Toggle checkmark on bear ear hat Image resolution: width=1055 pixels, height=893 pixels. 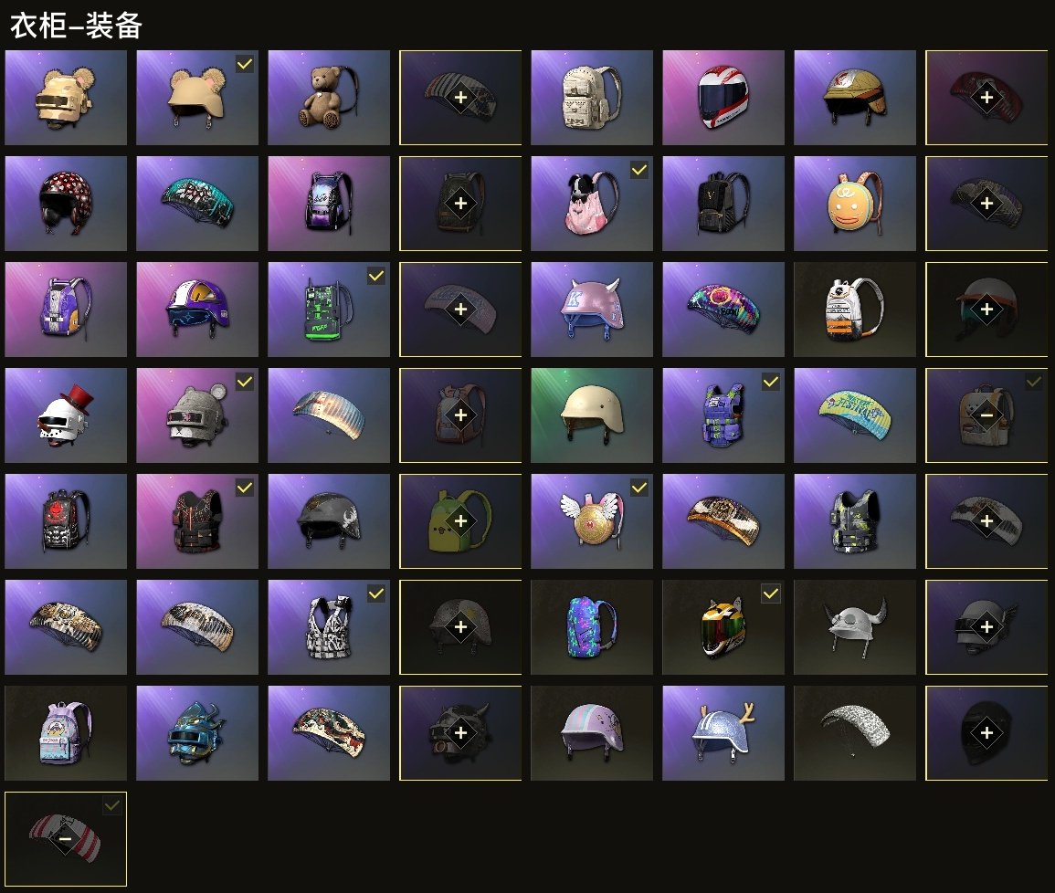point(245,64)
